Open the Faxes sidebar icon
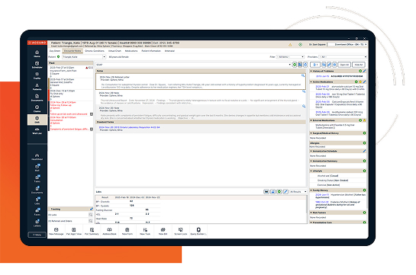Image resolution: width=416 pixels, height=275 pixels. click(x=37, y=212)
